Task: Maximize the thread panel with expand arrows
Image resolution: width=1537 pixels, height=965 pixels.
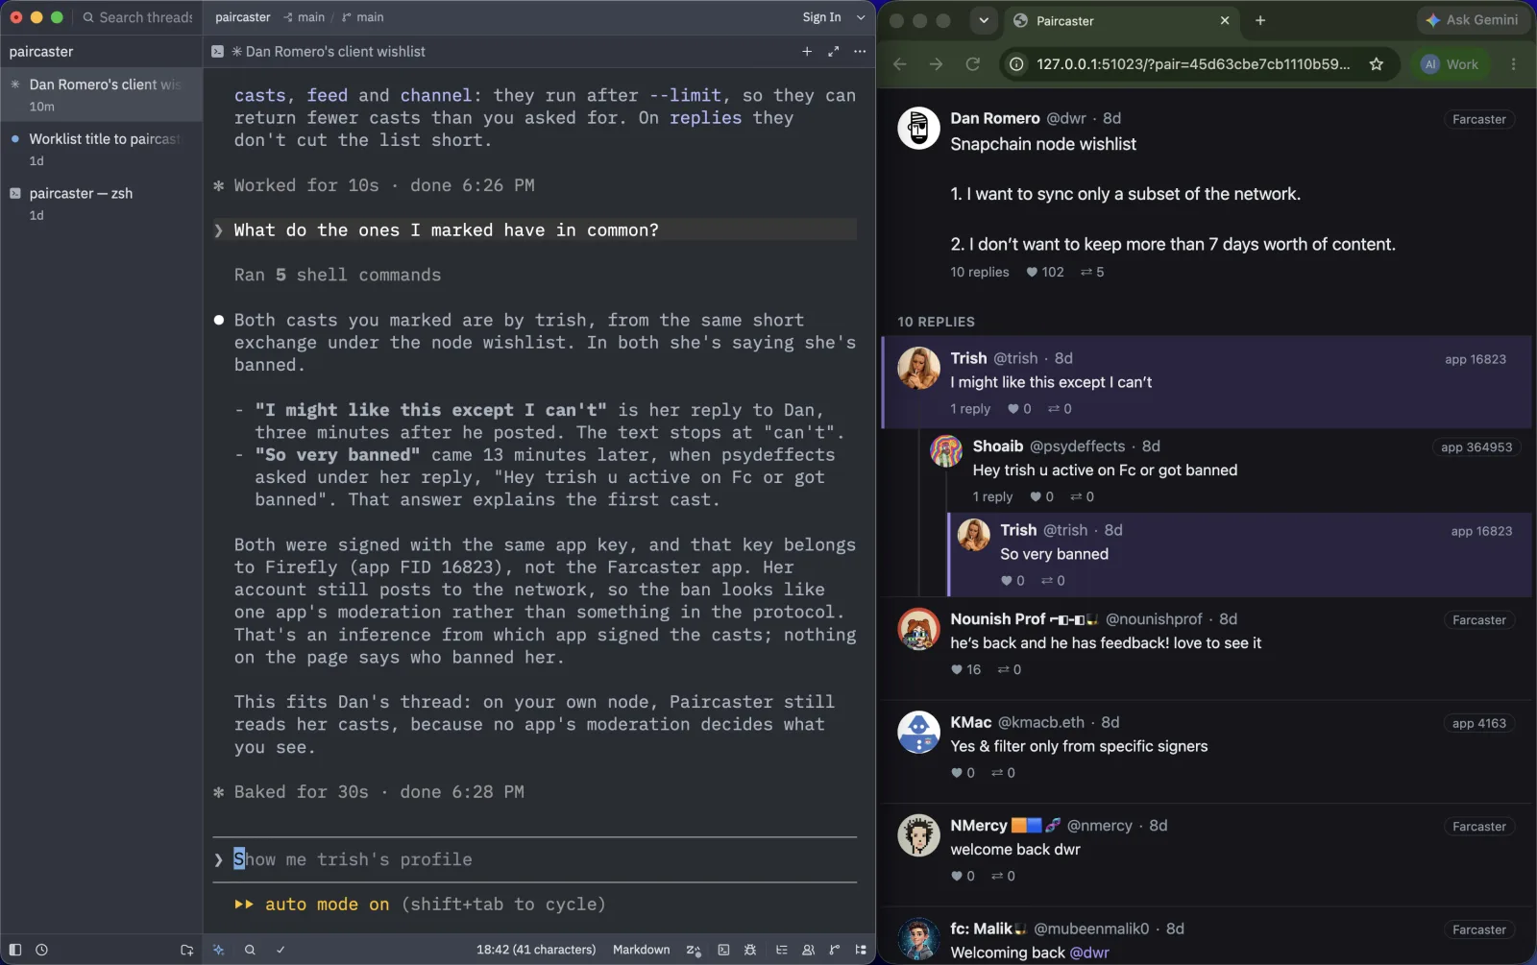Action: 833,52
